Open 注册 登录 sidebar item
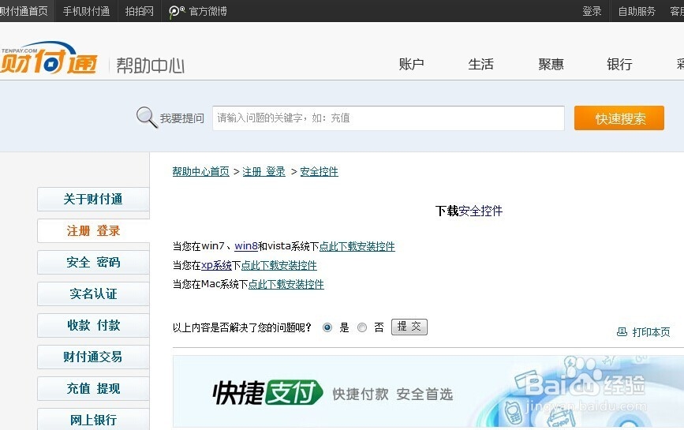The height and width of the screenshot is (430, 684). click(93, 230)
